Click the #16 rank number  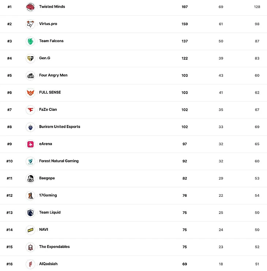[x=10, y=264]
